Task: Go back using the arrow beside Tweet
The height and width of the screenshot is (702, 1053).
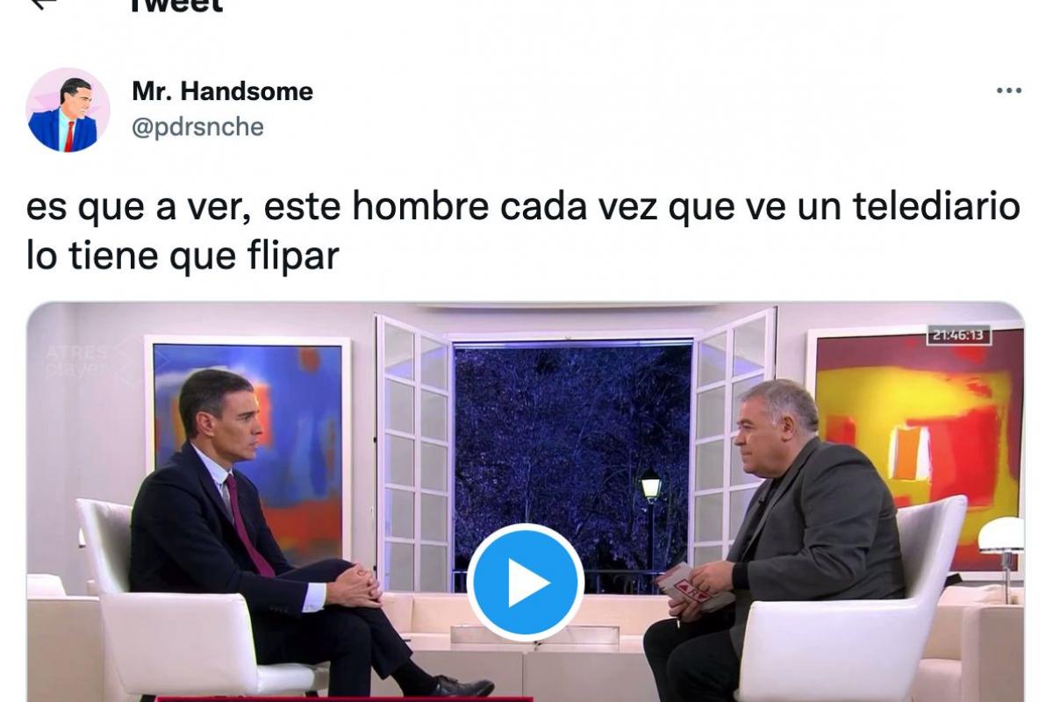Action: point(42,4)
